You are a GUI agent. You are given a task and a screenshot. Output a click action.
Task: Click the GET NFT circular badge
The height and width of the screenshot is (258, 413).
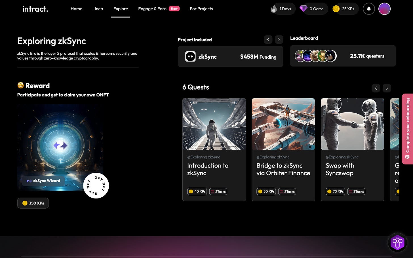point(96,185)
